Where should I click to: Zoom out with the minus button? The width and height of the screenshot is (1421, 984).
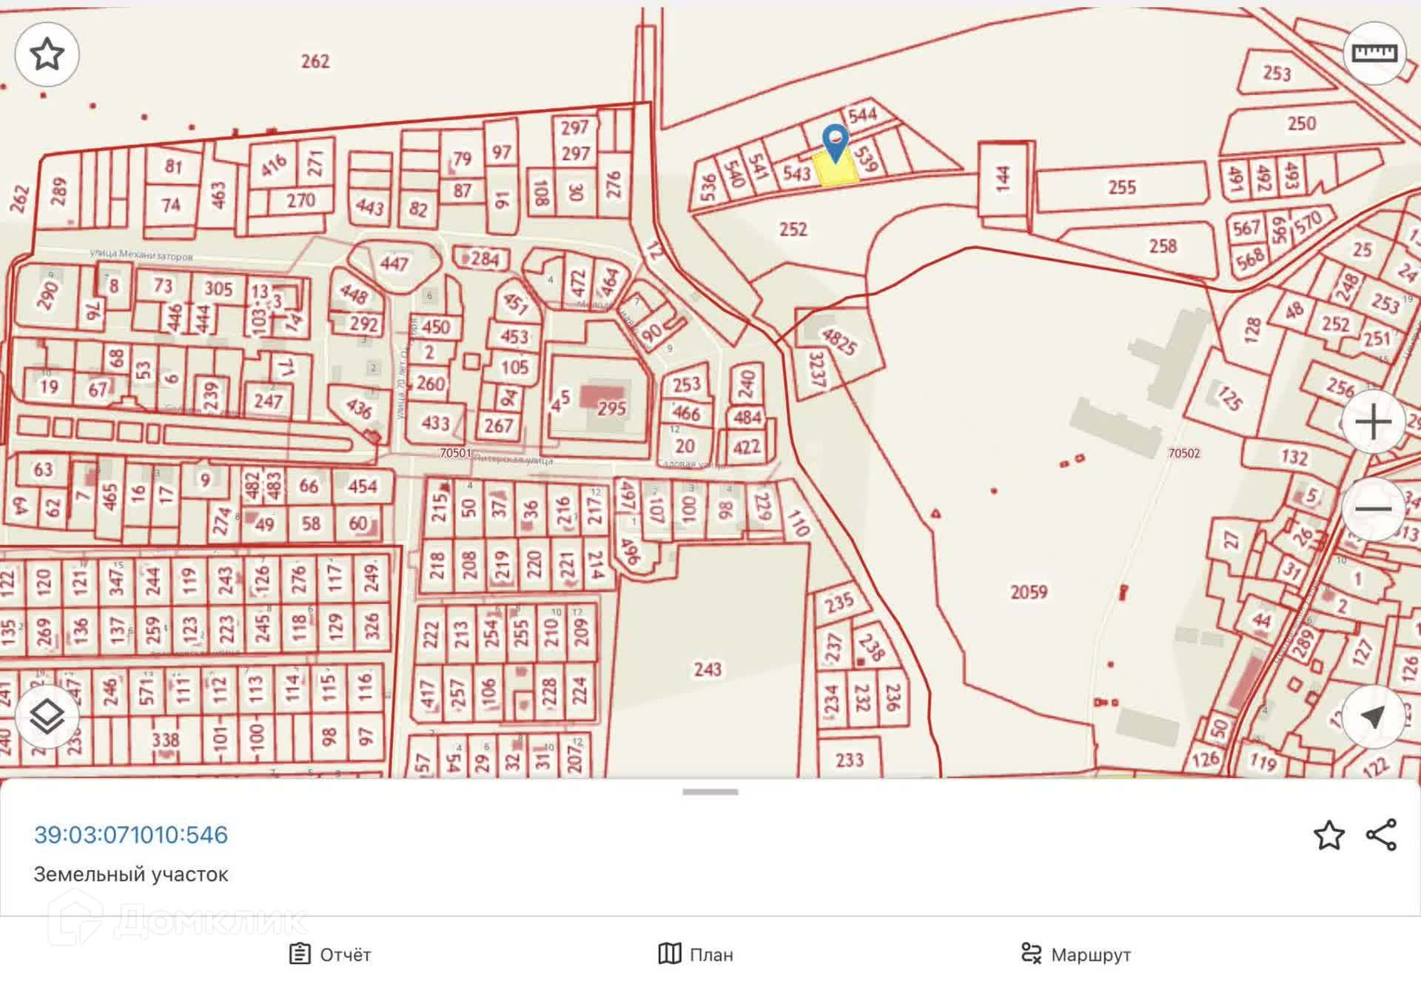pyautogui.click(x=1374, y=509)
